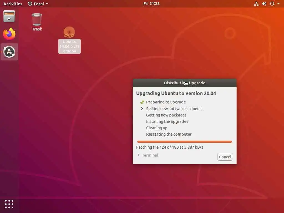284x213 pixels.
Task: Show the applications grid
Action: tap(9, 204)
